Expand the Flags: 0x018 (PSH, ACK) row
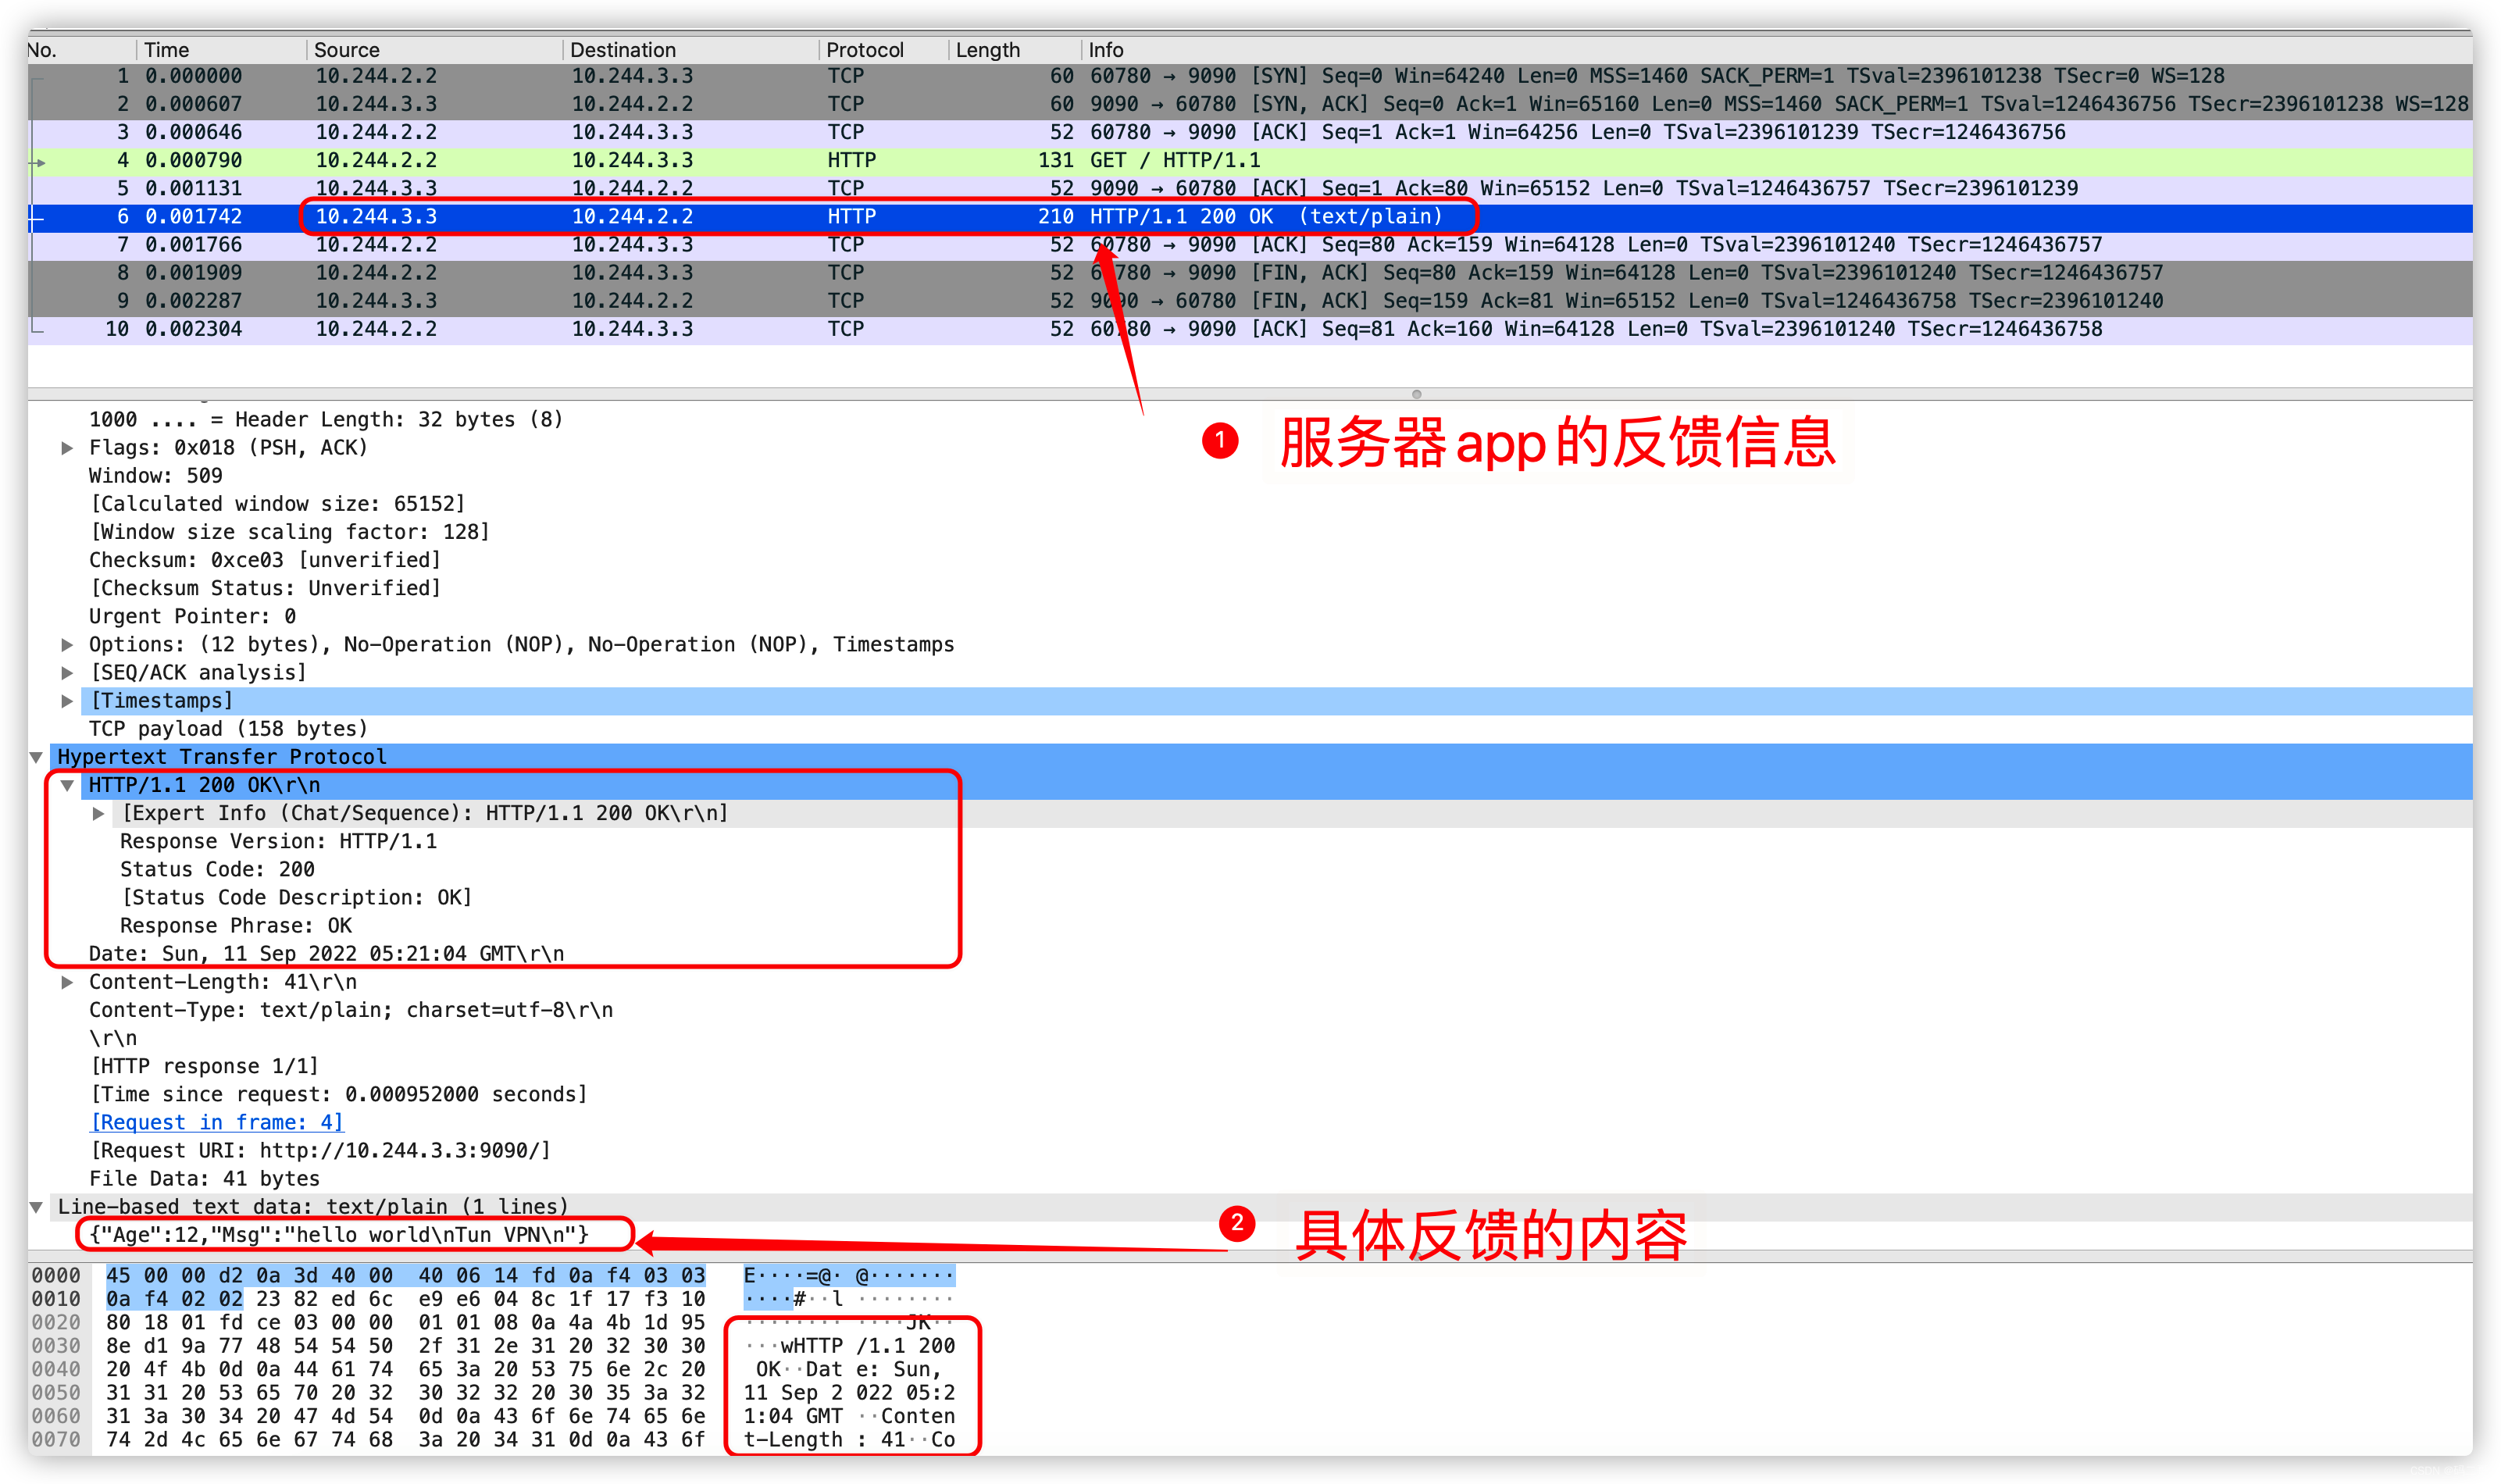The width and height of the screenshot is (2501, 1484). click(67, 448)
